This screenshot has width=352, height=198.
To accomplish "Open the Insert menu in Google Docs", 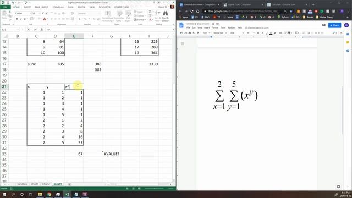I will pos(207,28).
